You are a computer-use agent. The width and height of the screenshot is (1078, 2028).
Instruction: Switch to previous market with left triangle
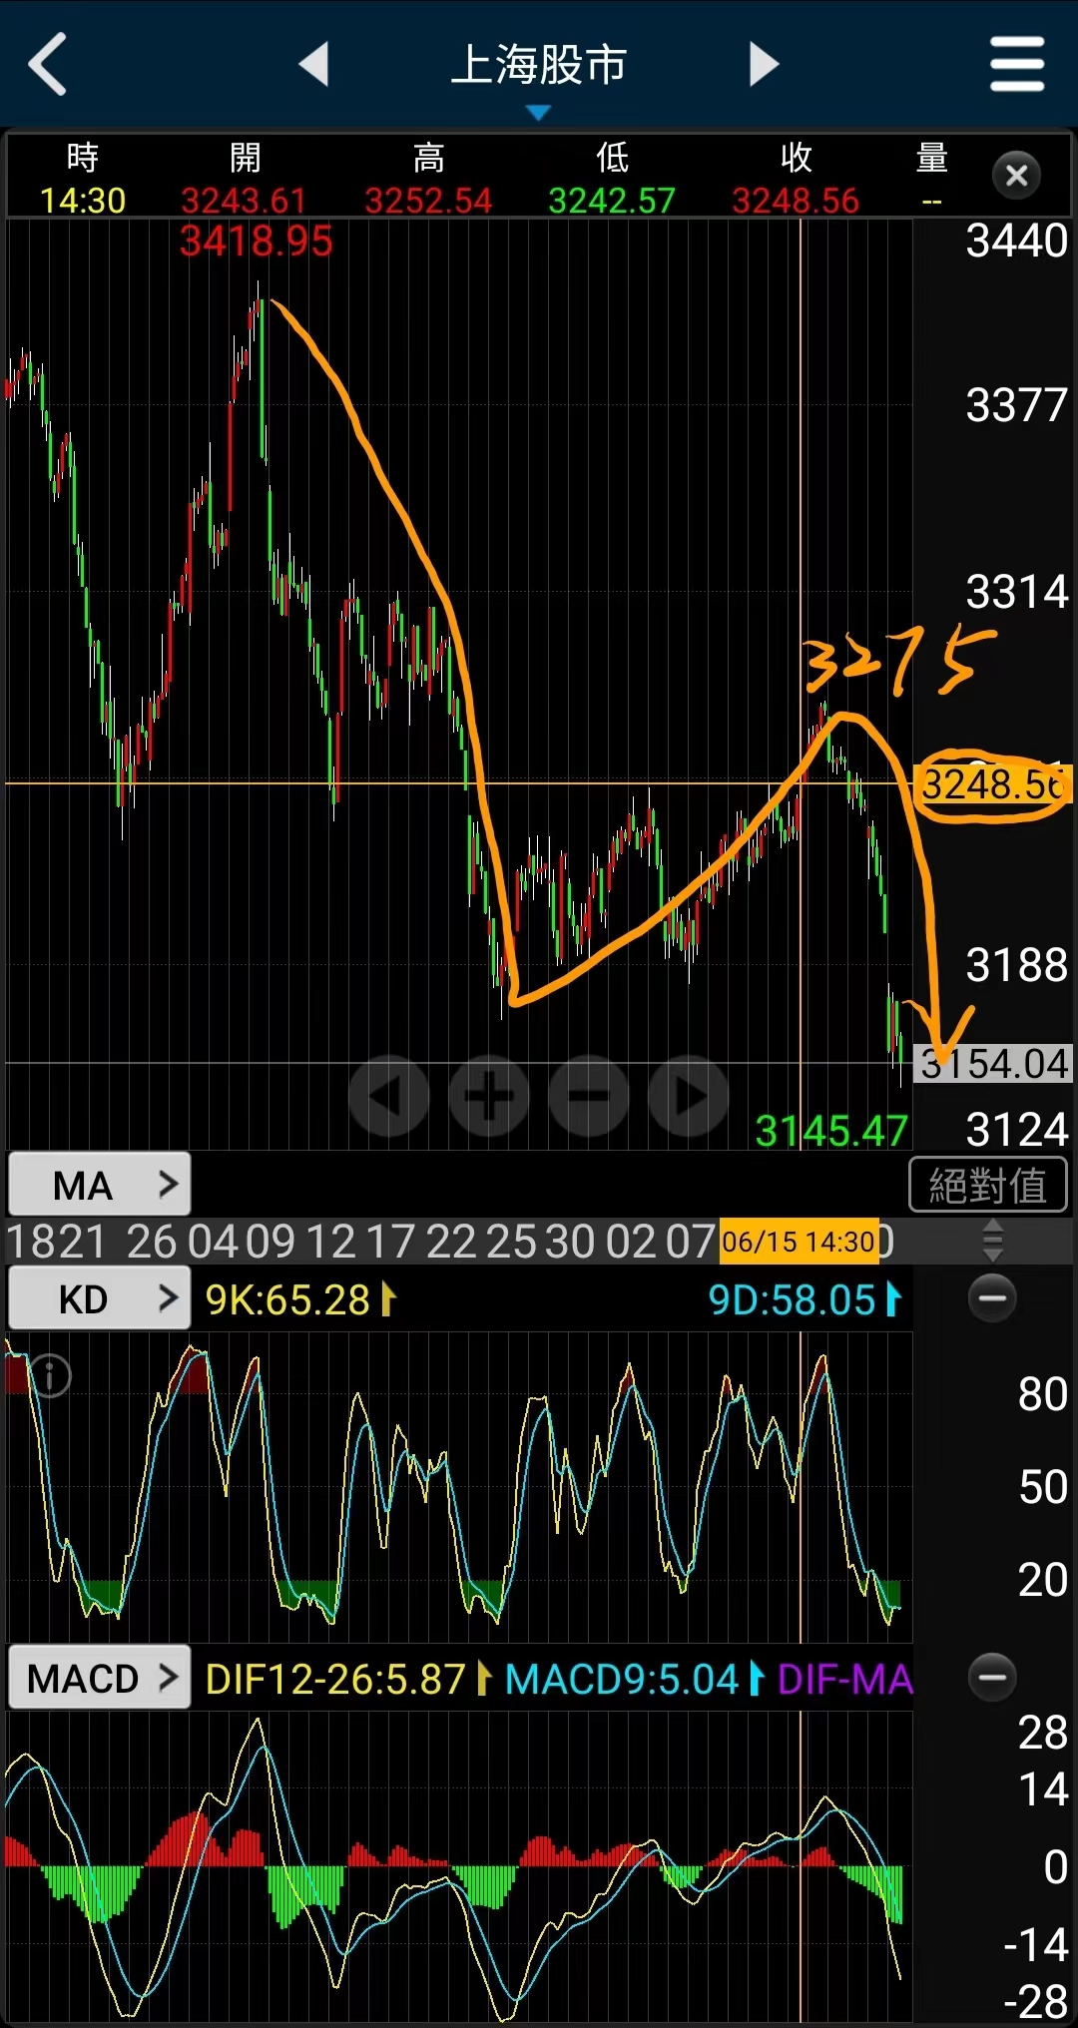(x=314, y=64)
